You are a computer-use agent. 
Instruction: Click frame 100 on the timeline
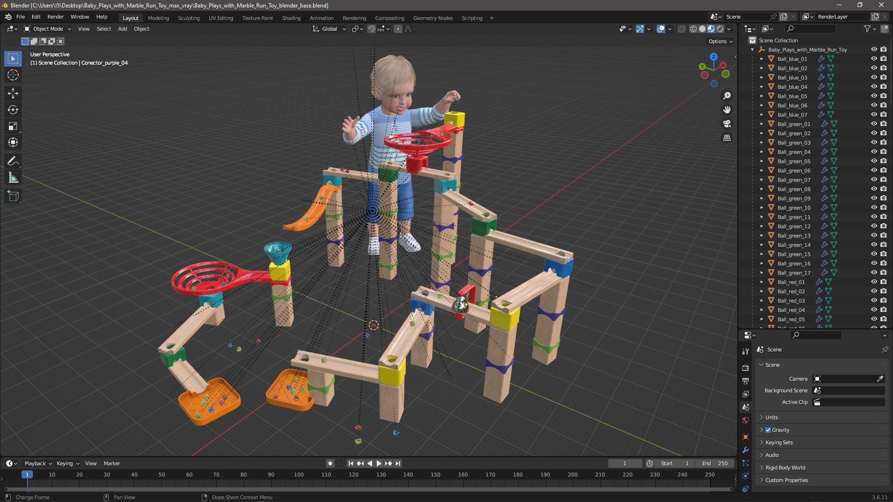coord(299,475)
